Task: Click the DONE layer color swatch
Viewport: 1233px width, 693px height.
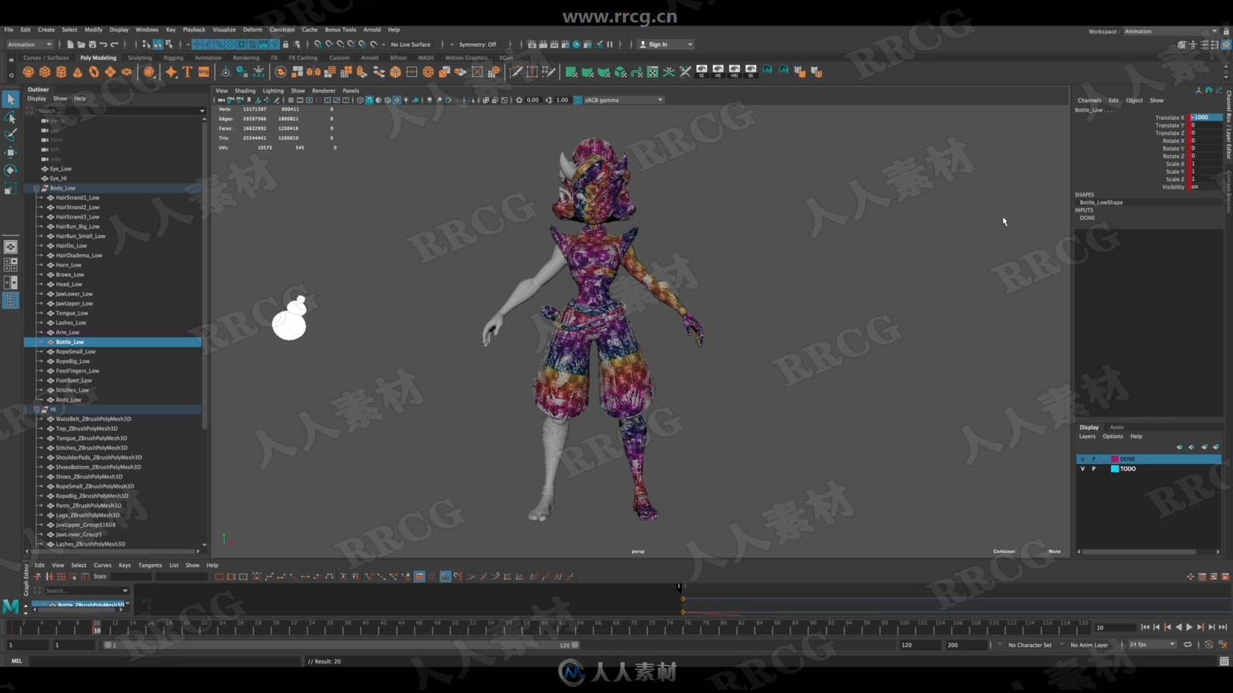Action: coord(1115,459)
